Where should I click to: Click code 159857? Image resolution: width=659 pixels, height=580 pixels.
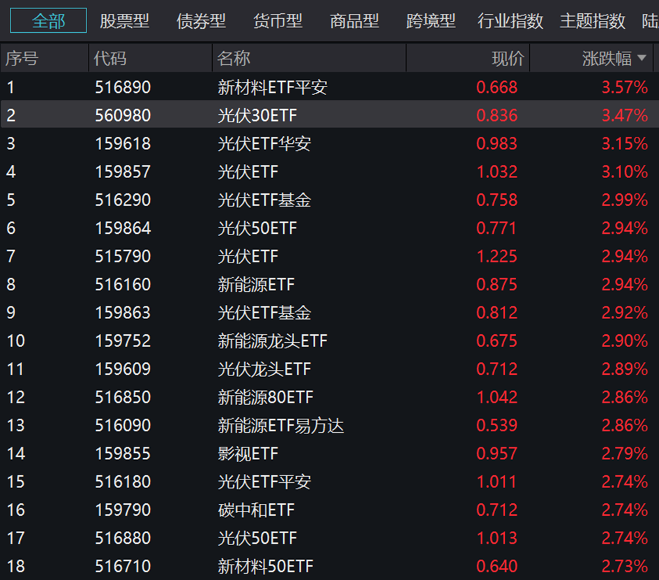tap(123, 172)
